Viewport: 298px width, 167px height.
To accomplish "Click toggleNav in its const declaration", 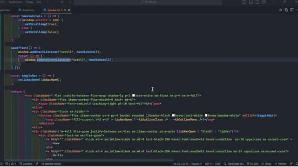I will [29, 76].
